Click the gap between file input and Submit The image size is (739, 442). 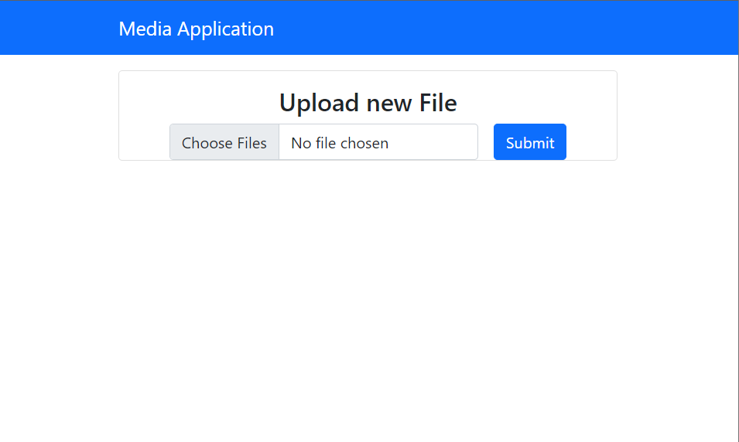click(x=486, y=143)
